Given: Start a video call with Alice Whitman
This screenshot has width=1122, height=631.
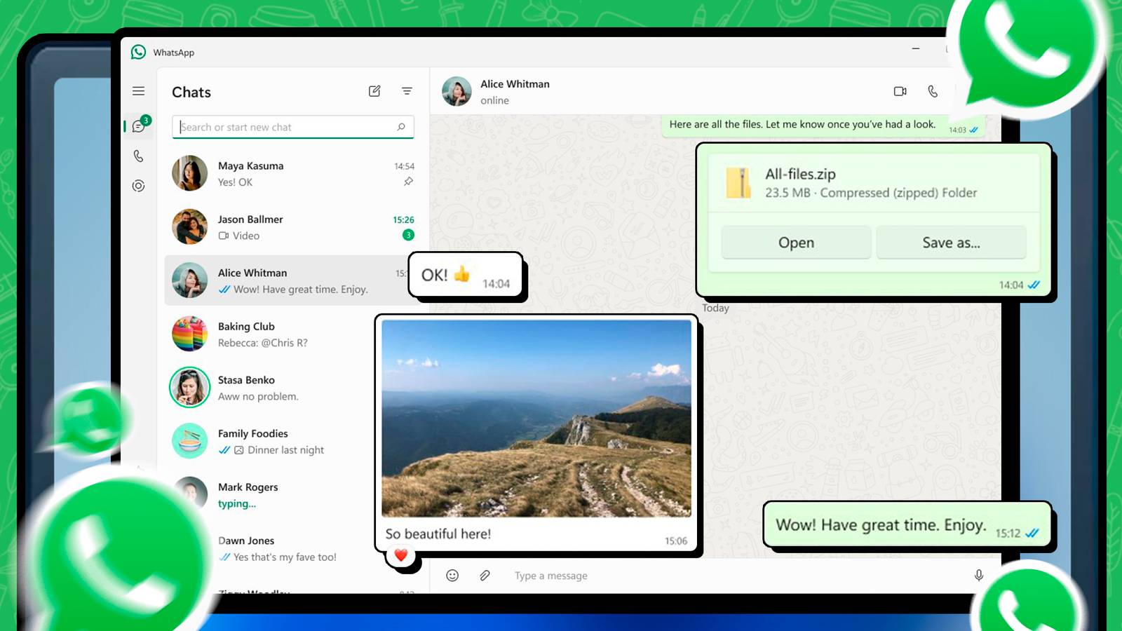Looking at the screenshot, I should (900, 91).
